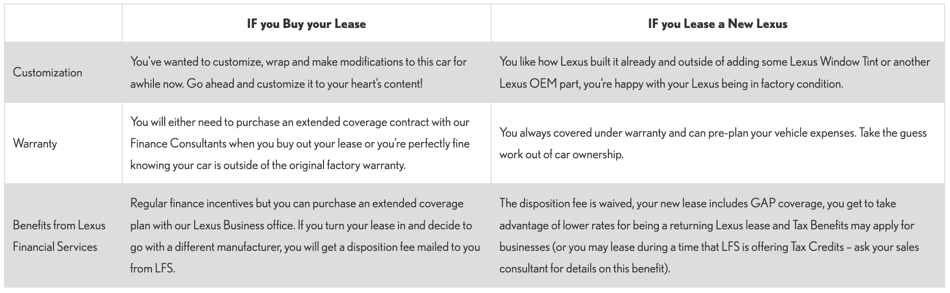Click "consultant for details on this benefit" text
Screen dimensions: 950x293
tap(583, 269)
